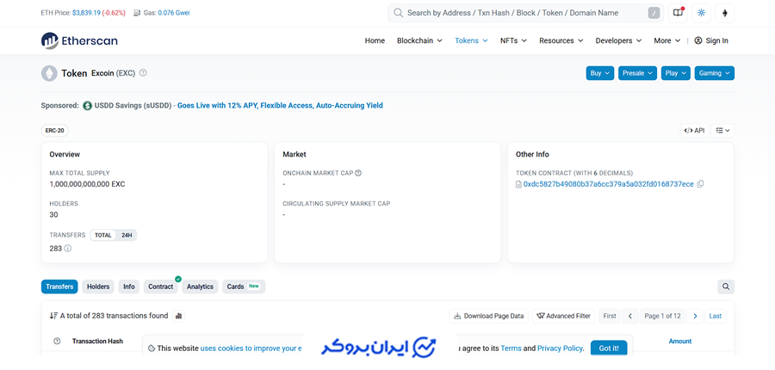This screenshot has height=370, width=775.
Task: Expand the Gaming dropdown
Action: (714, 73)
